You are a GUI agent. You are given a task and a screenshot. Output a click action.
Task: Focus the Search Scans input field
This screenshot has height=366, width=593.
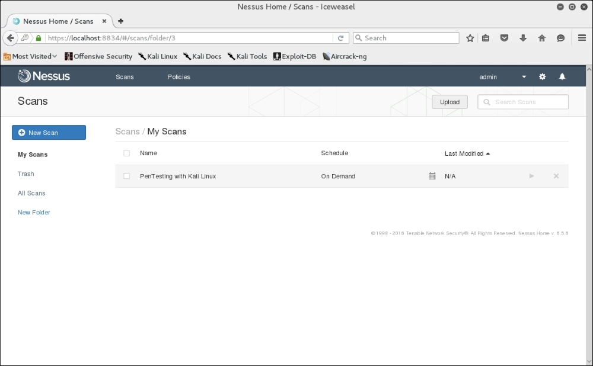522,102
